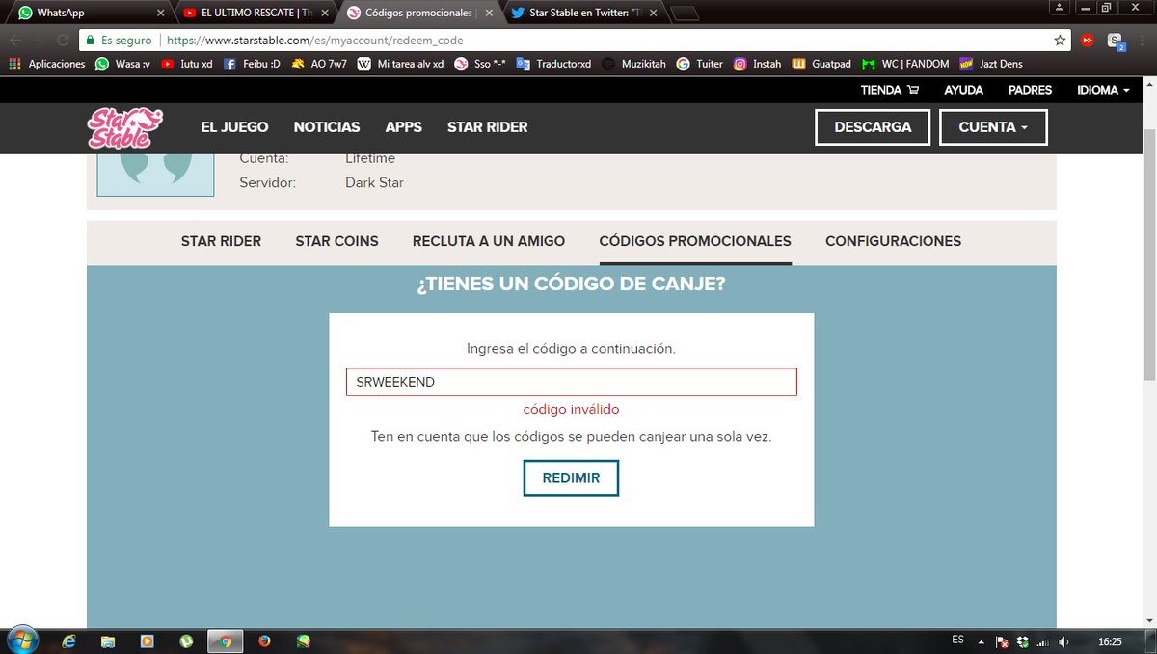Open STAR RIDER in main navigation
The image size is (1157, 654).
(487, 127)
